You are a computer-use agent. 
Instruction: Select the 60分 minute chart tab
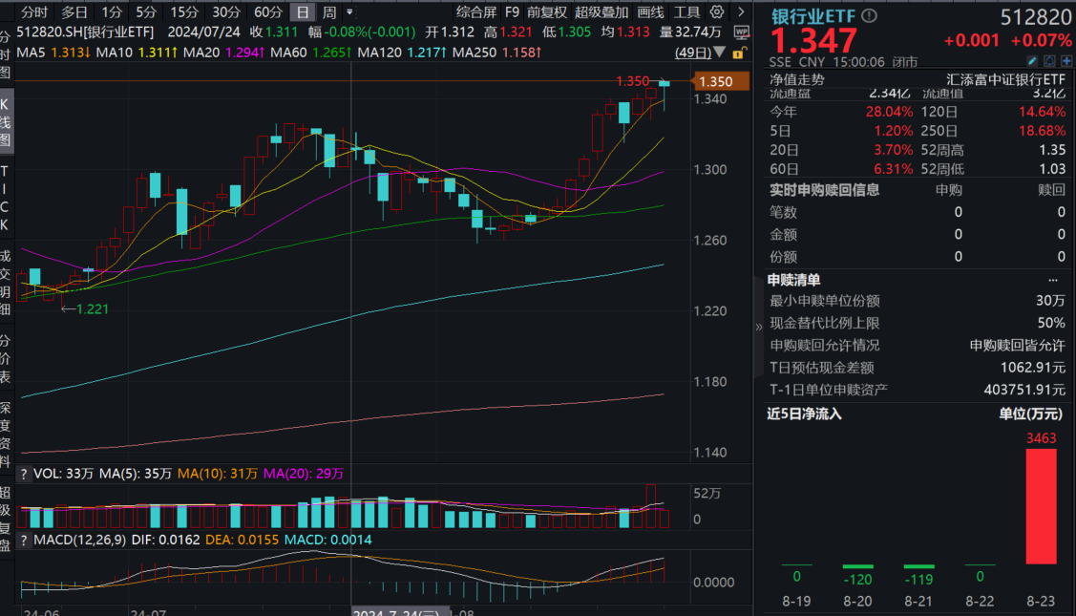(x=267, y=11)
